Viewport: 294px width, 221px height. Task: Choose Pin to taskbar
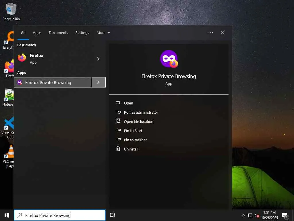[x=131, y=140]
